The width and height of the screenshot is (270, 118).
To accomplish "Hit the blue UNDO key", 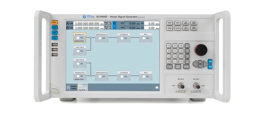I will pos(210,61).
